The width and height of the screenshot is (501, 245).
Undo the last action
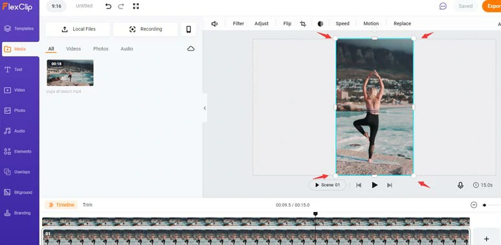[x=108, y=6]
